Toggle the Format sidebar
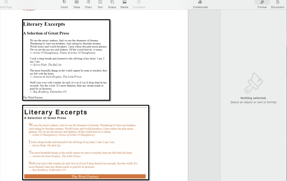 262,4
